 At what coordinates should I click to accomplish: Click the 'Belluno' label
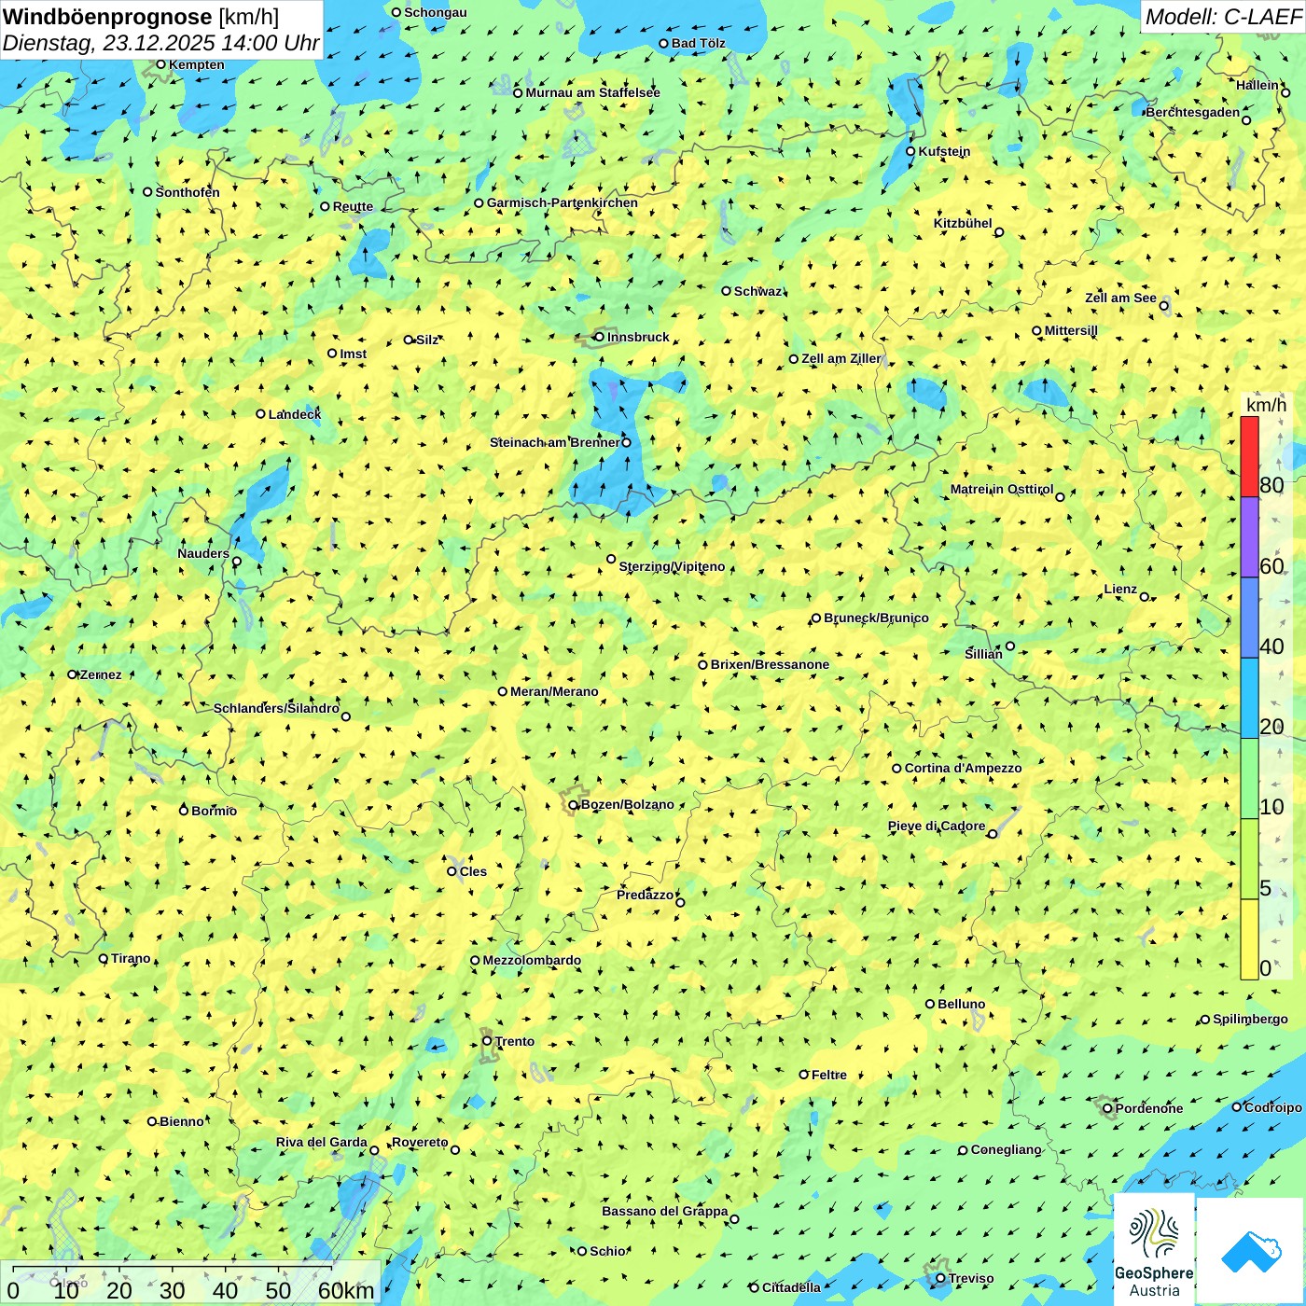point(961,1004)
